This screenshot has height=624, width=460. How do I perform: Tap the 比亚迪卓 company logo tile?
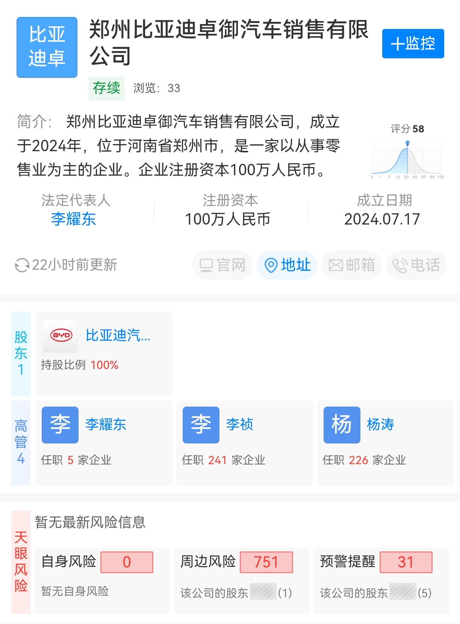point(47,47)
